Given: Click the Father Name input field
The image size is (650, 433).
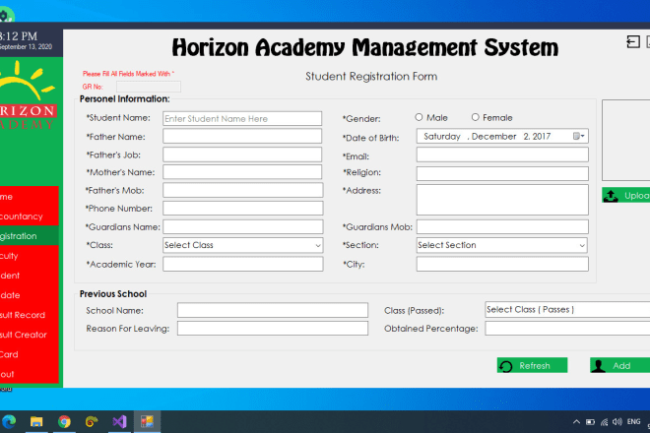Looking at the screenshot, I should tap(242, 137).
